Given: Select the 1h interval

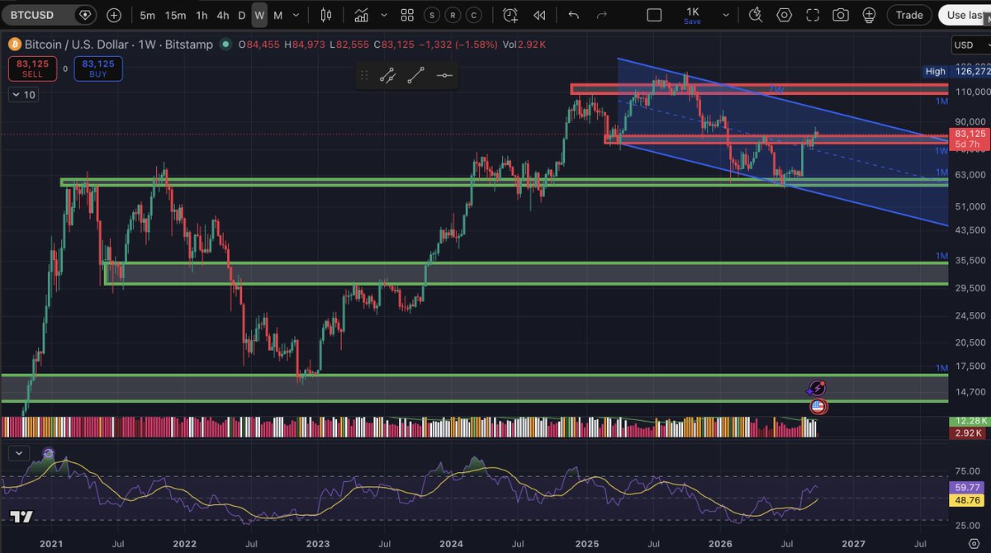Looking at the screenshot, I should coord(202,15).
